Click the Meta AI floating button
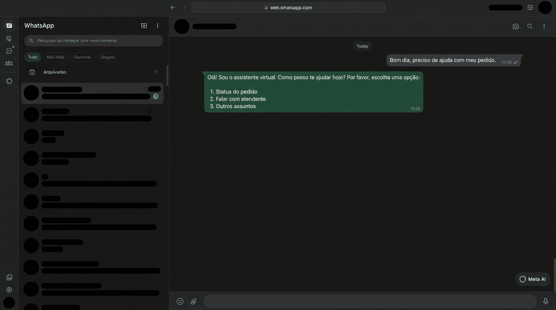Screen dimensions: 556x310 click(x=533, y=279)
